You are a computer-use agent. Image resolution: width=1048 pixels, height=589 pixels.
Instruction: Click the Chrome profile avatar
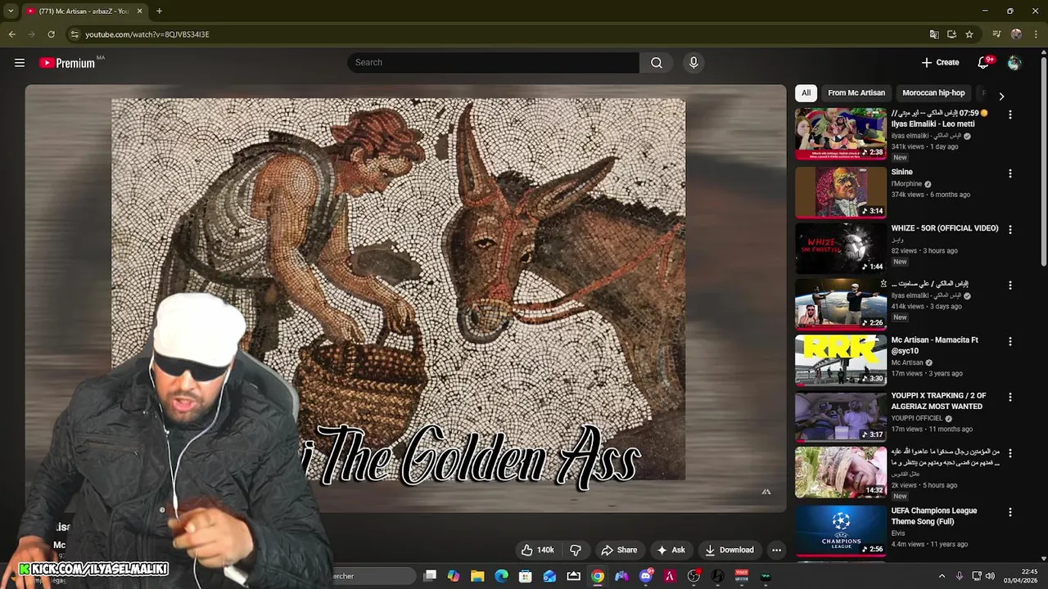pos(1016,34)
